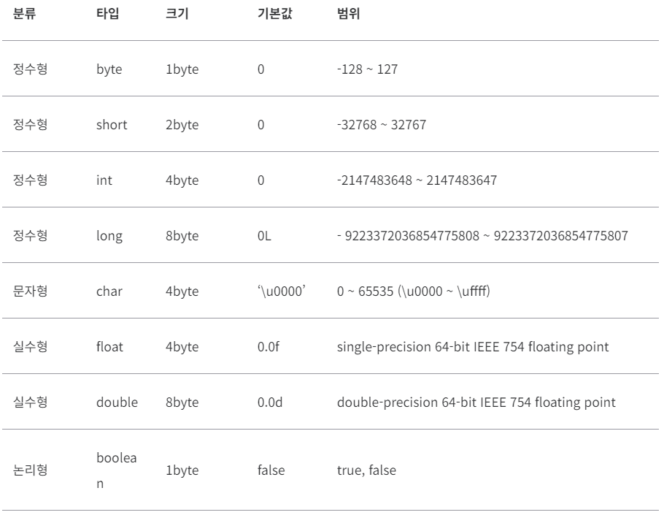Select the byte type cell
This screenshot has width=664, height=515.
109,69
